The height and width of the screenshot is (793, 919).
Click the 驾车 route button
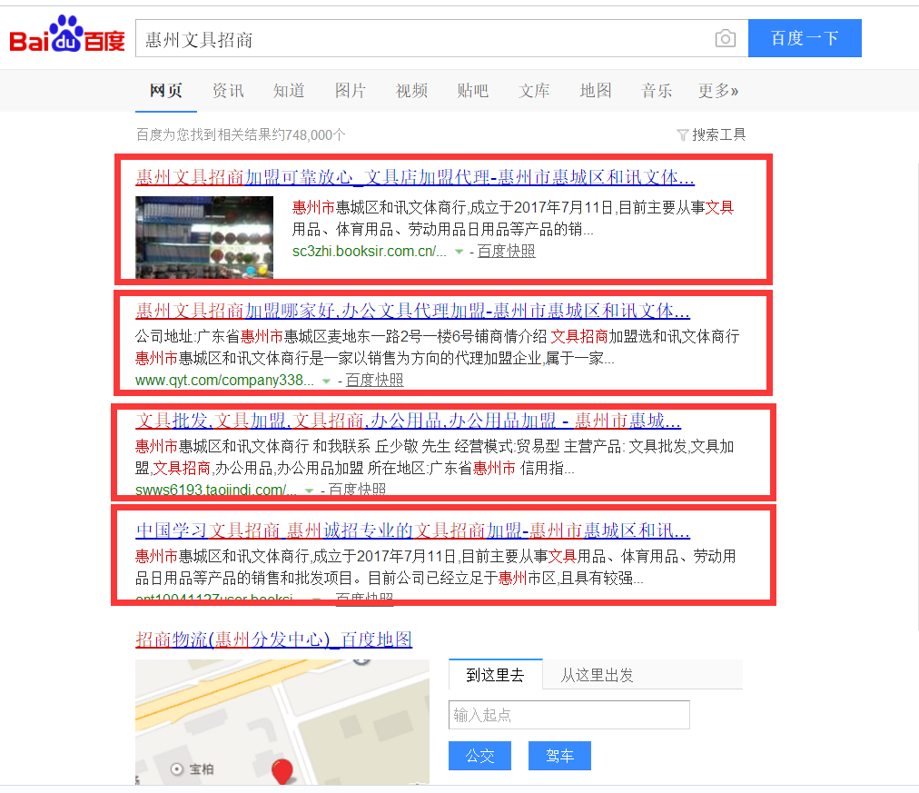[559, 756]
